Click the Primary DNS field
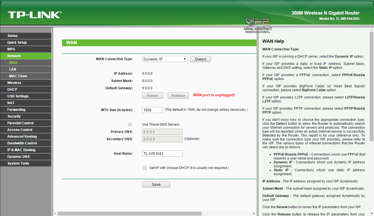 [162, 132]
